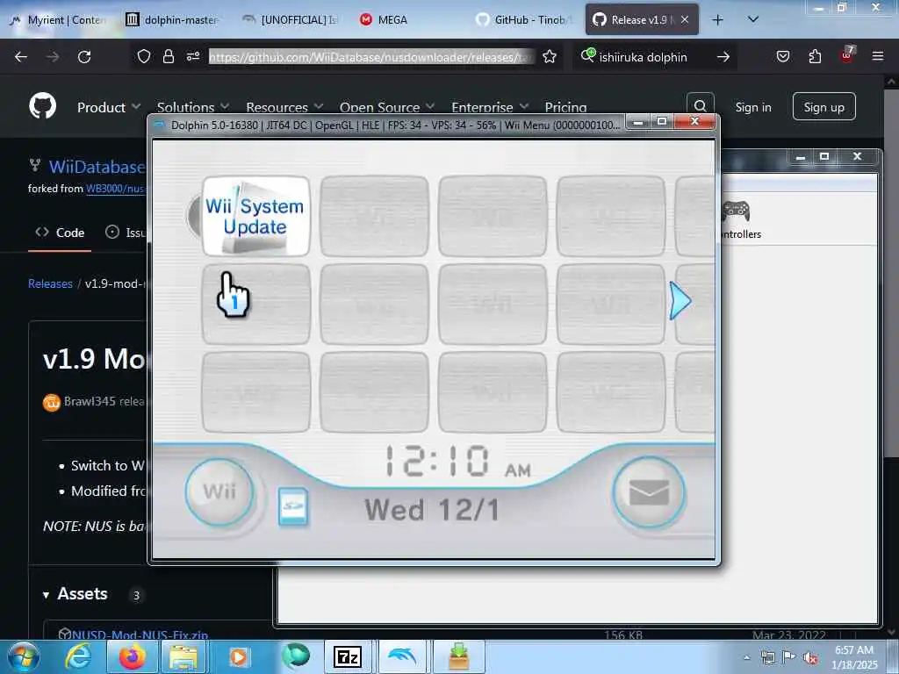Open Windows Explorer folder taskbar icon
This screenshot has width=899, height=674.
tap(183, 656)
